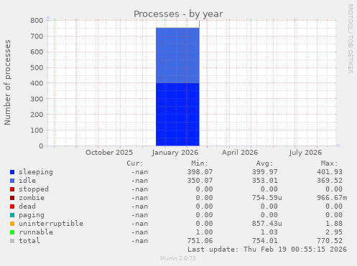Click the lighter blue idle area in chart
Viewport: 357px width, 266px height.
pos(177,55)
